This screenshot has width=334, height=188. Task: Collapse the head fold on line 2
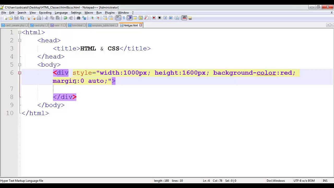[20, 40]
